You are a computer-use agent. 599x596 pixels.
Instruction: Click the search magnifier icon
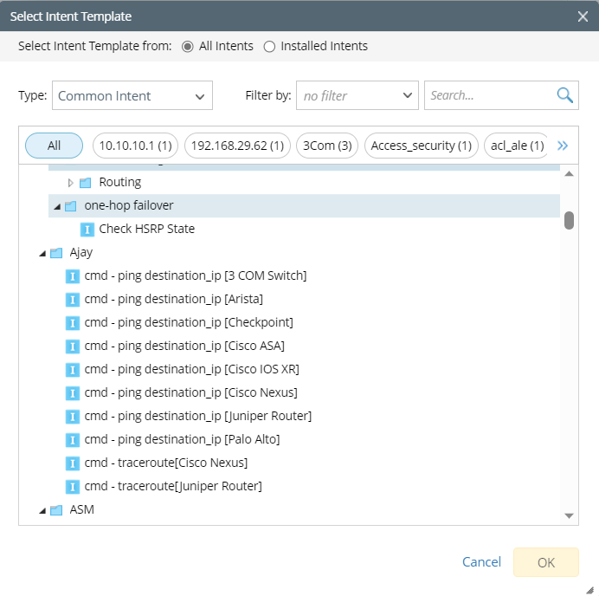[564, 95]
